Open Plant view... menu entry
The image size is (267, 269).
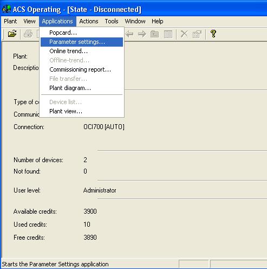pyautogui.click(x=82, y=111)
